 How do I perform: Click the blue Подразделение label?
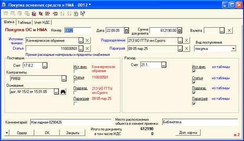[x=113, y=40]
